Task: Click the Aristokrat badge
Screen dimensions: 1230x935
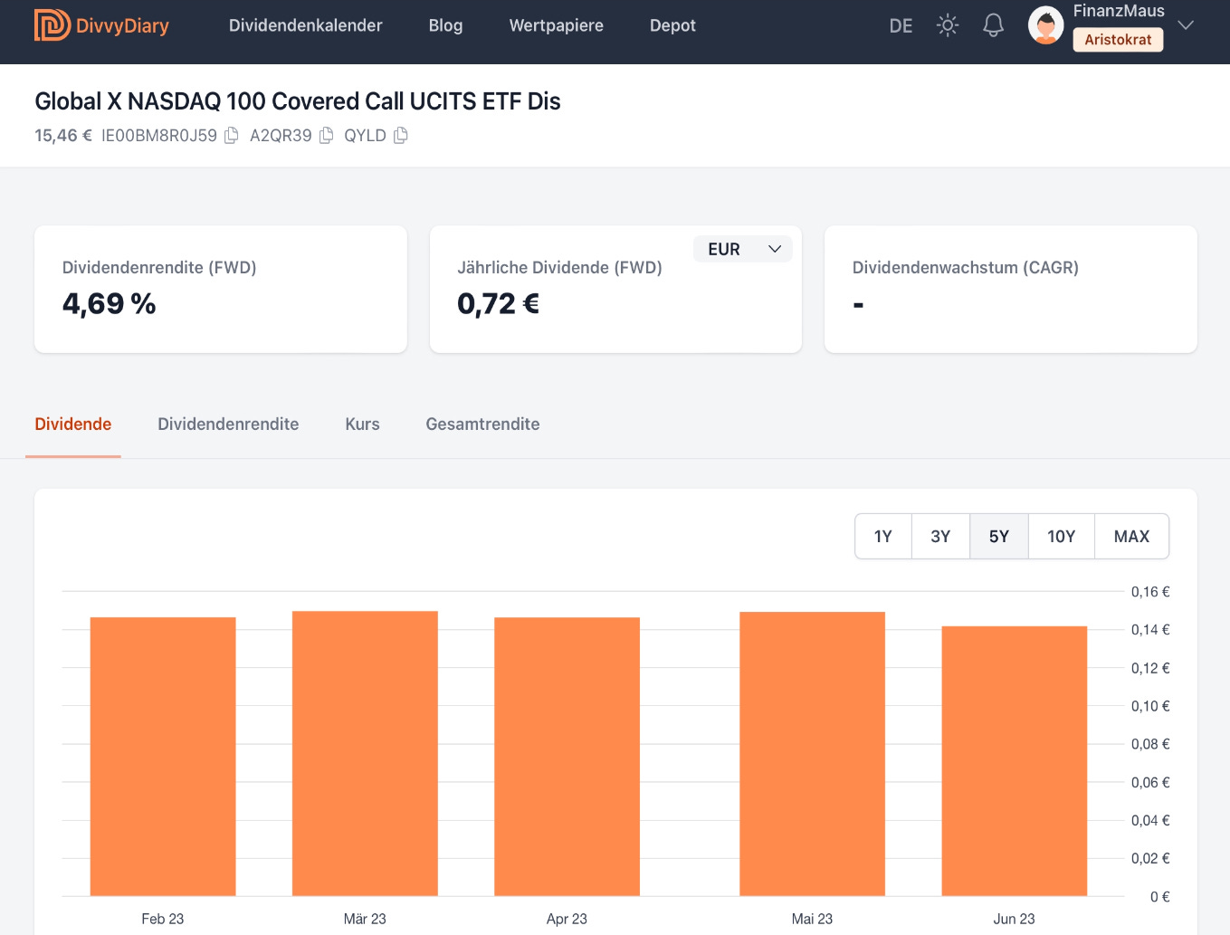Action: [1118, 40]
